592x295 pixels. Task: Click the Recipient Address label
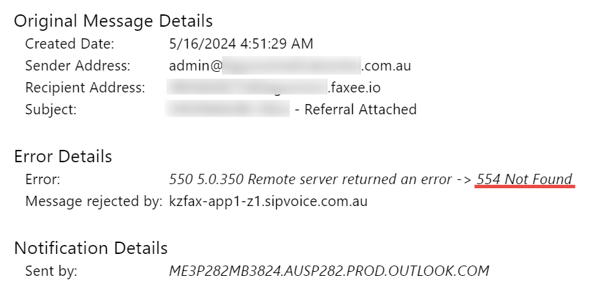click(x=85, y=88)
